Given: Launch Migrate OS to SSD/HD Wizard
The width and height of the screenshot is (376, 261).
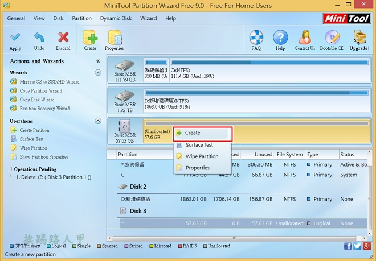Looking at the screenshot, I should pyautogui.click(x=50, y=82).
